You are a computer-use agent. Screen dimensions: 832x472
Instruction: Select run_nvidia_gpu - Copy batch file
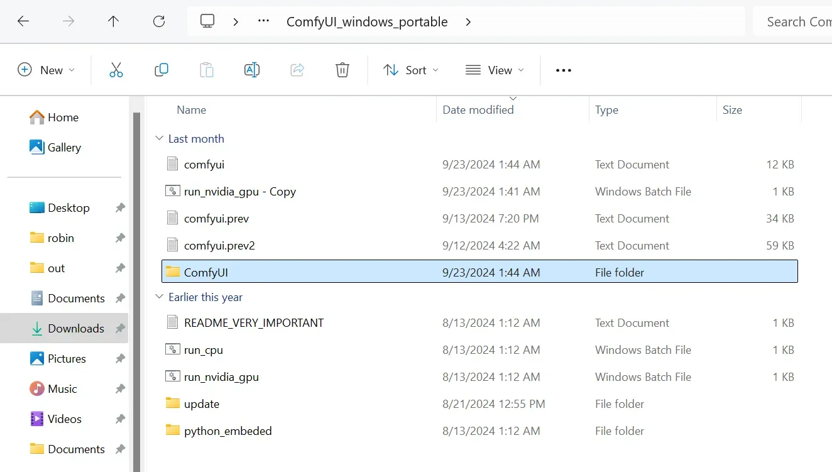pos(479,192)
